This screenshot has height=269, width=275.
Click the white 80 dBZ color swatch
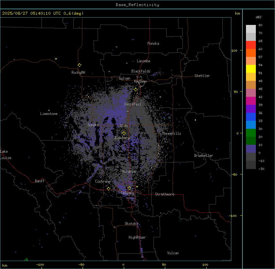pos(251,29)
